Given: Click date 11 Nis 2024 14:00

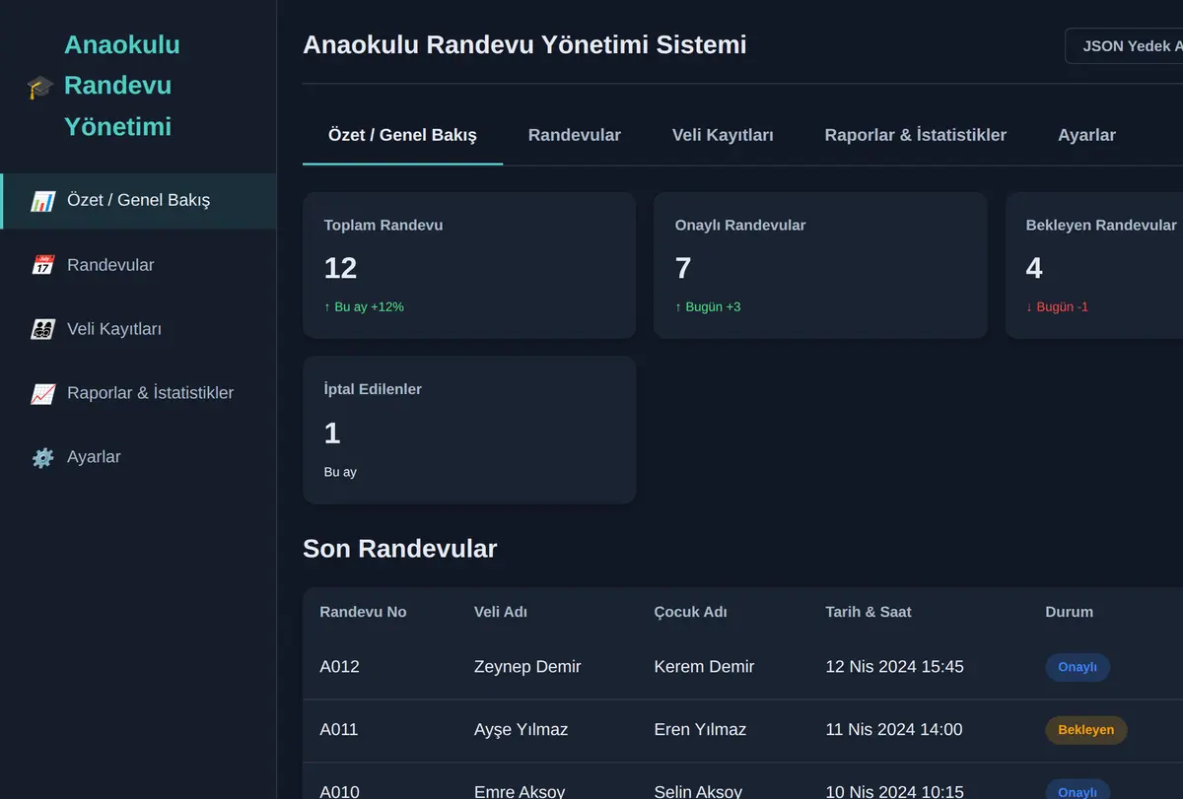Looking at the screenshot, I should pos(894,730).
